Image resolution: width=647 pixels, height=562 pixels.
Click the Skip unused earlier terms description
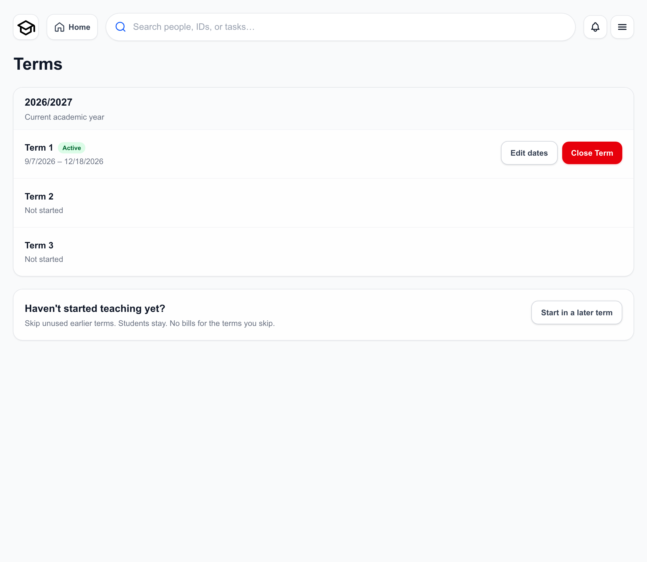[150, 323]
